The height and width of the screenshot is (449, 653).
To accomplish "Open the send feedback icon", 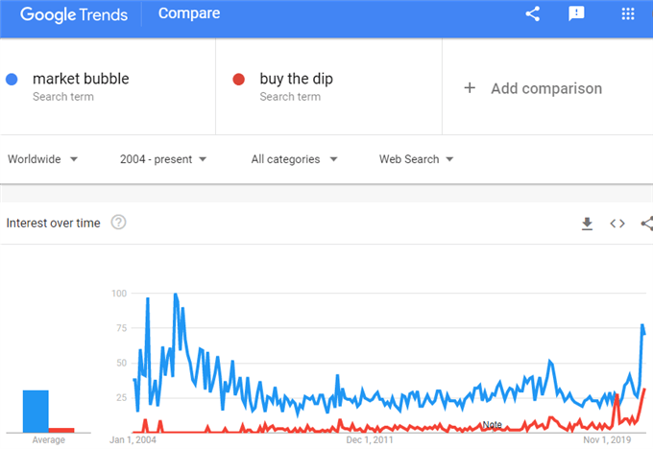I will point(576,13).
